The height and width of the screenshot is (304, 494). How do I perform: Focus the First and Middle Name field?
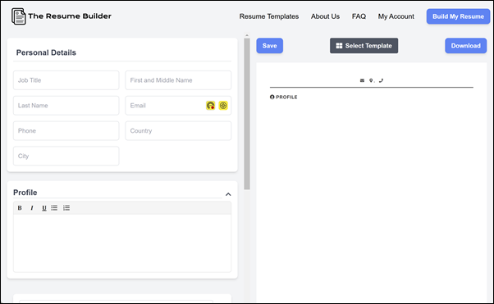[178, 80]
